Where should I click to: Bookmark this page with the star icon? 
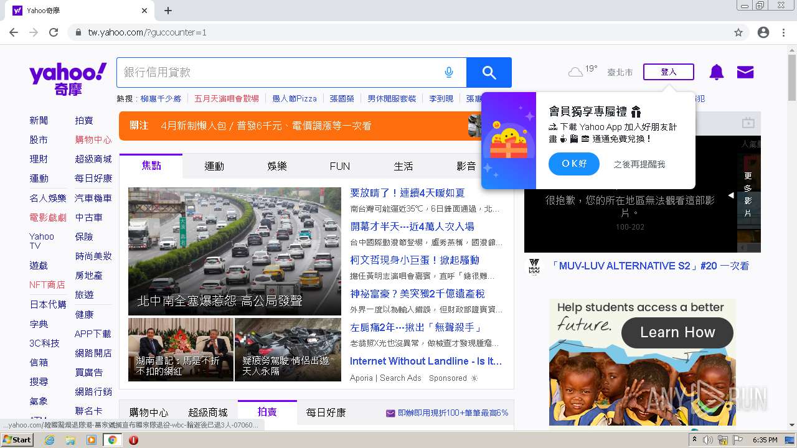pos(738,32)
